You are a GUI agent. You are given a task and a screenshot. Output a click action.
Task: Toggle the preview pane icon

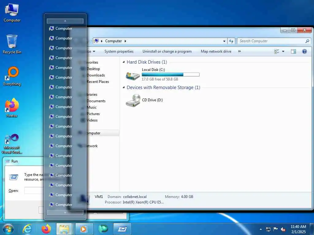(x=293, y=51)
